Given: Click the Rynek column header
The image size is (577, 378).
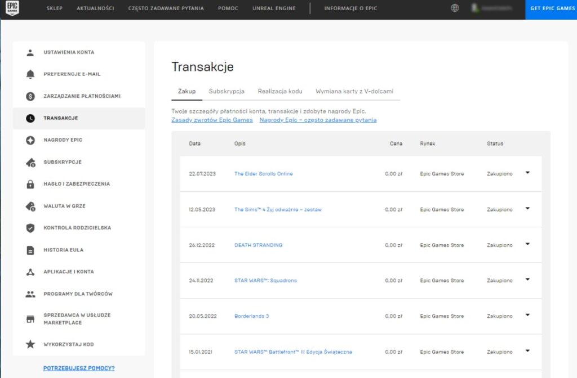Looking at the screenshot, I should tap(427, 143).
